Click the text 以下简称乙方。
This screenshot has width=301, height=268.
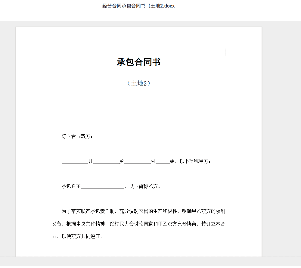[x=145, y=186]
